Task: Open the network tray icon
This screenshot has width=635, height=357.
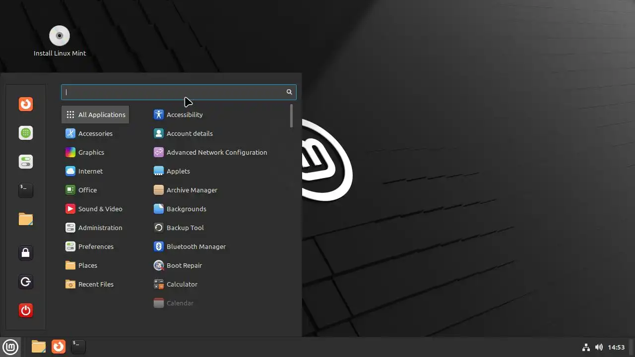Action: [x=586, y=347]
